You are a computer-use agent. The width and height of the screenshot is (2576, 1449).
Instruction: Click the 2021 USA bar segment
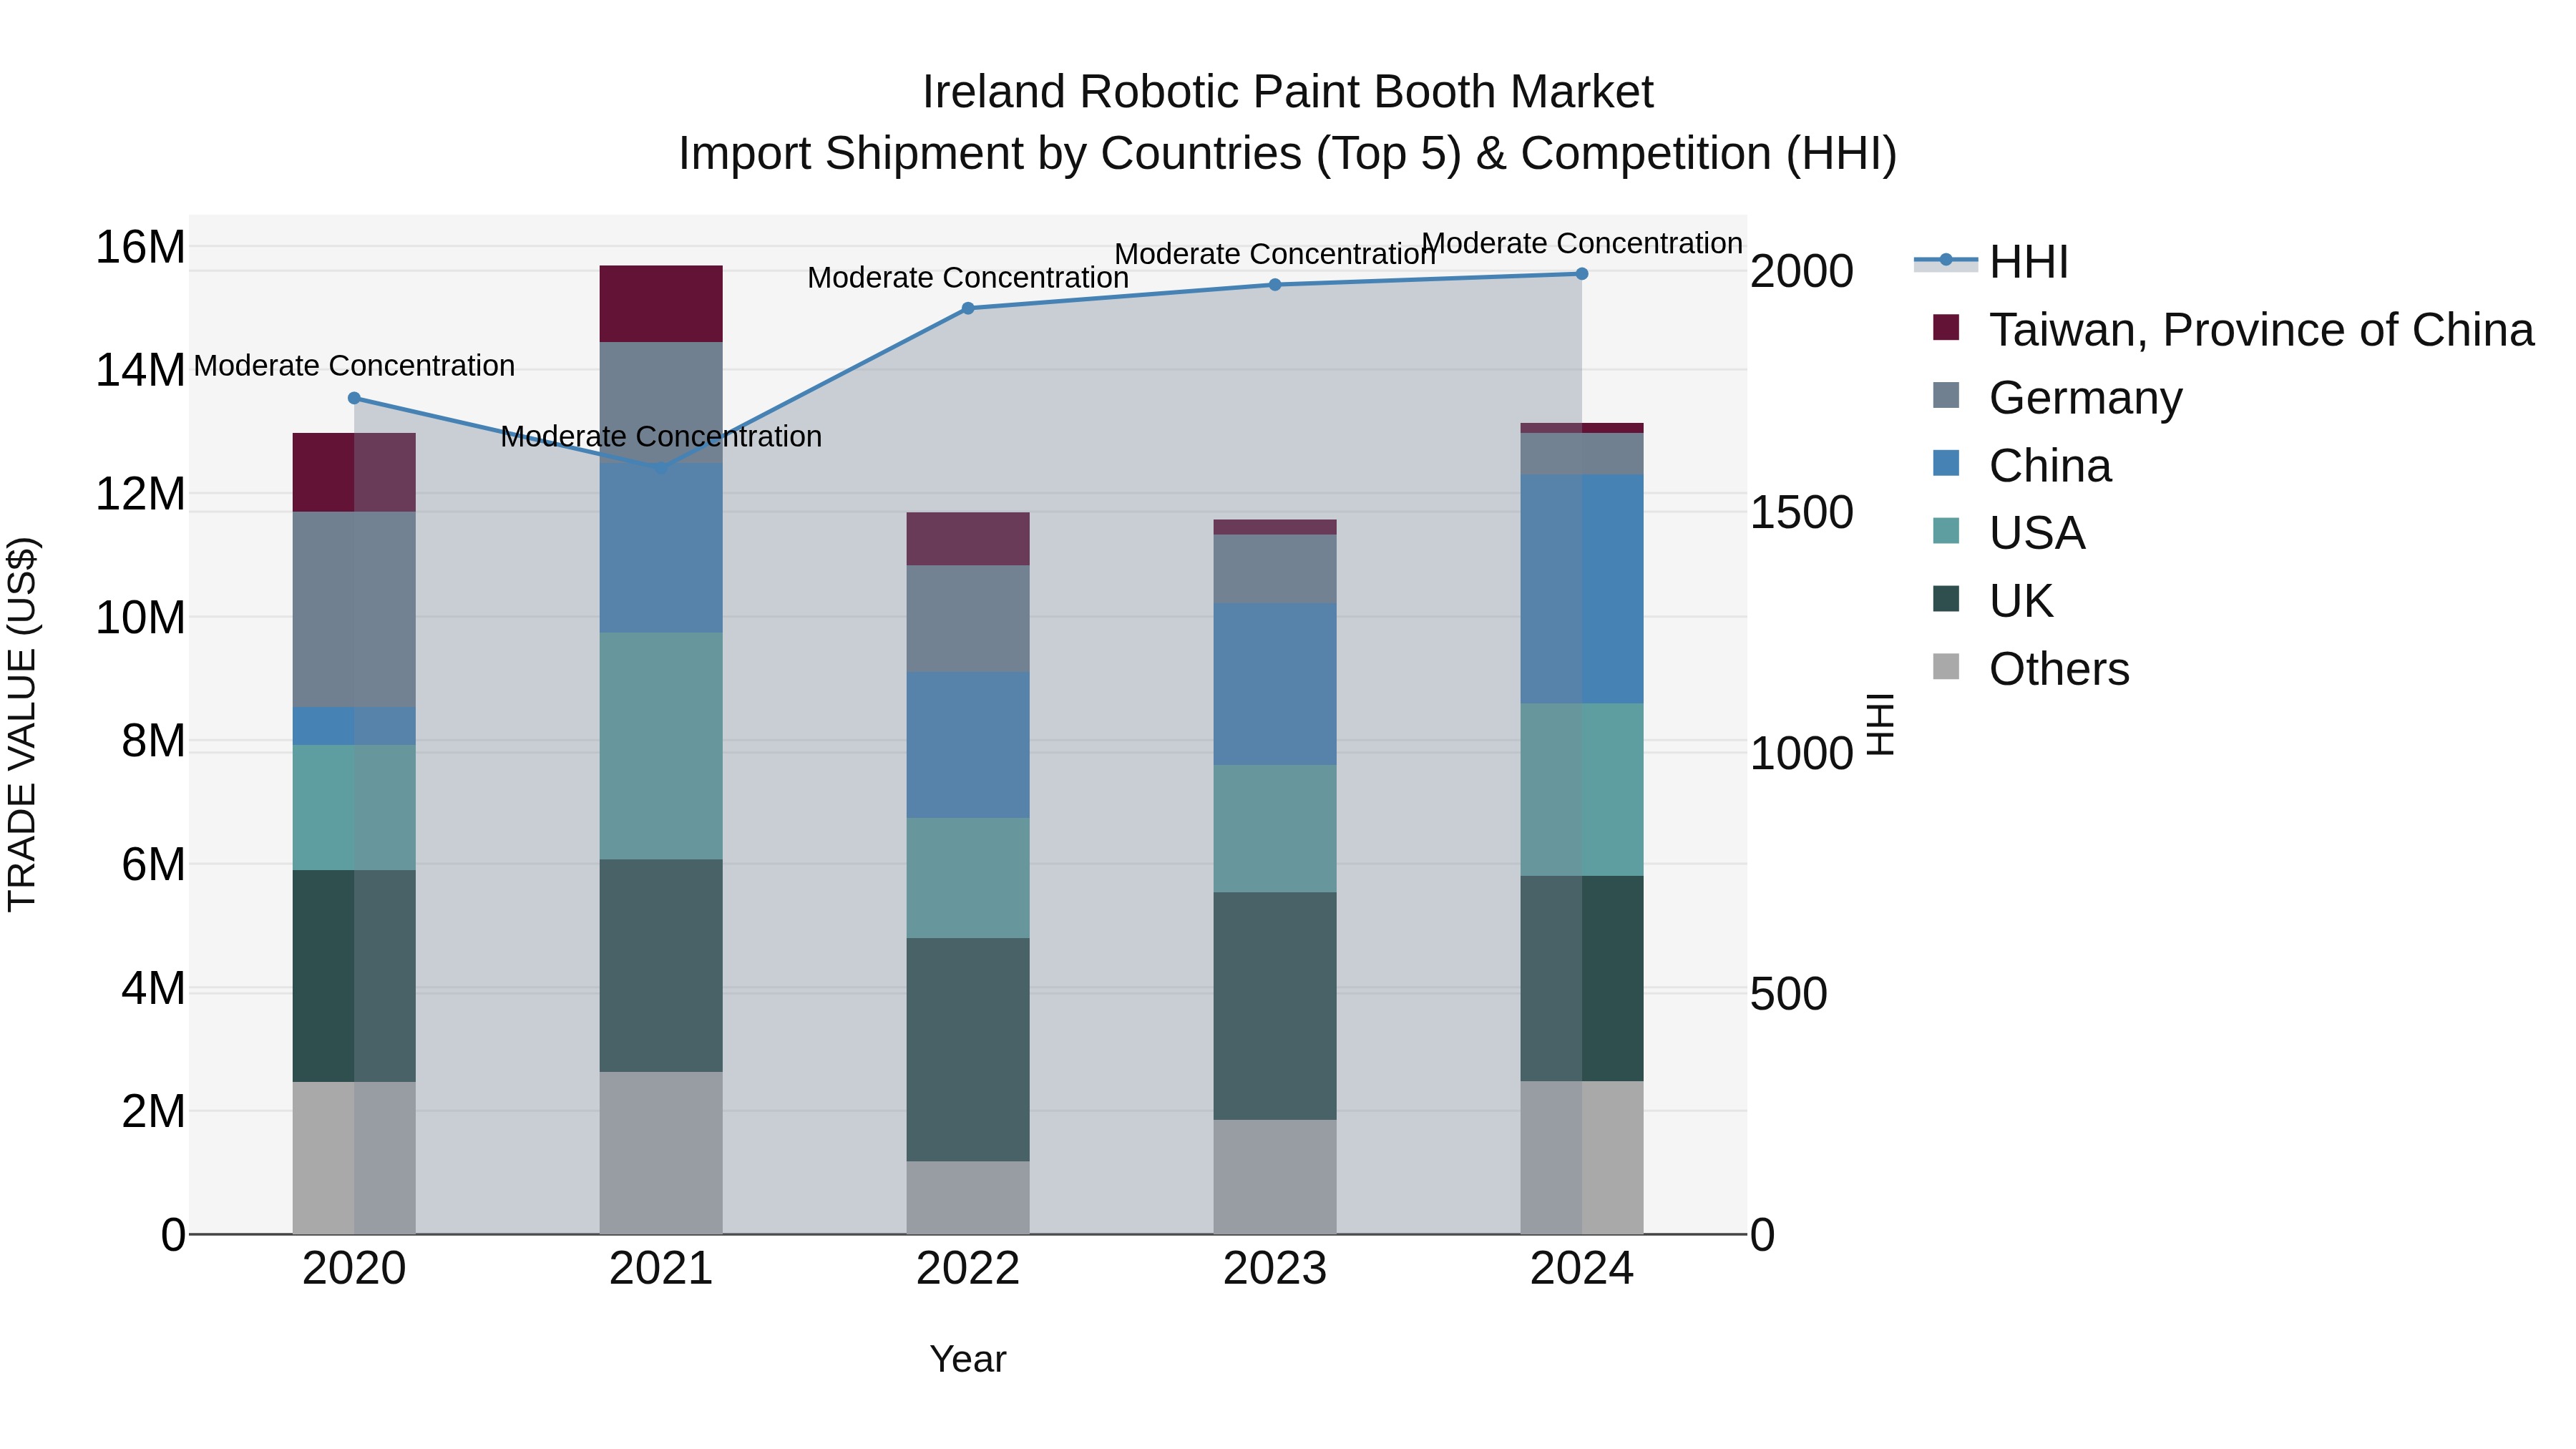tap(661, 746)
